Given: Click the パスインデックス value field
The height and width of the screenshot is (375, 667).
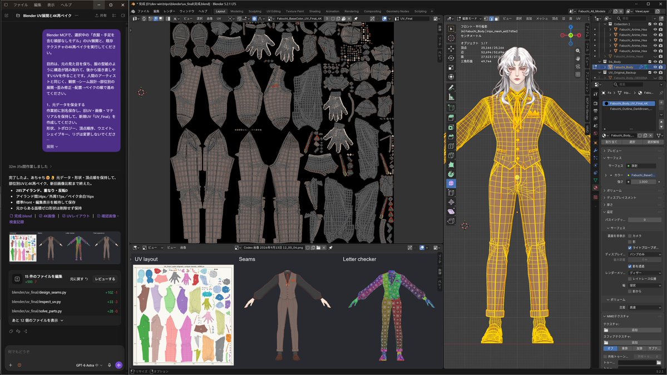Looking at the screenshot, I should pos(644,220).
